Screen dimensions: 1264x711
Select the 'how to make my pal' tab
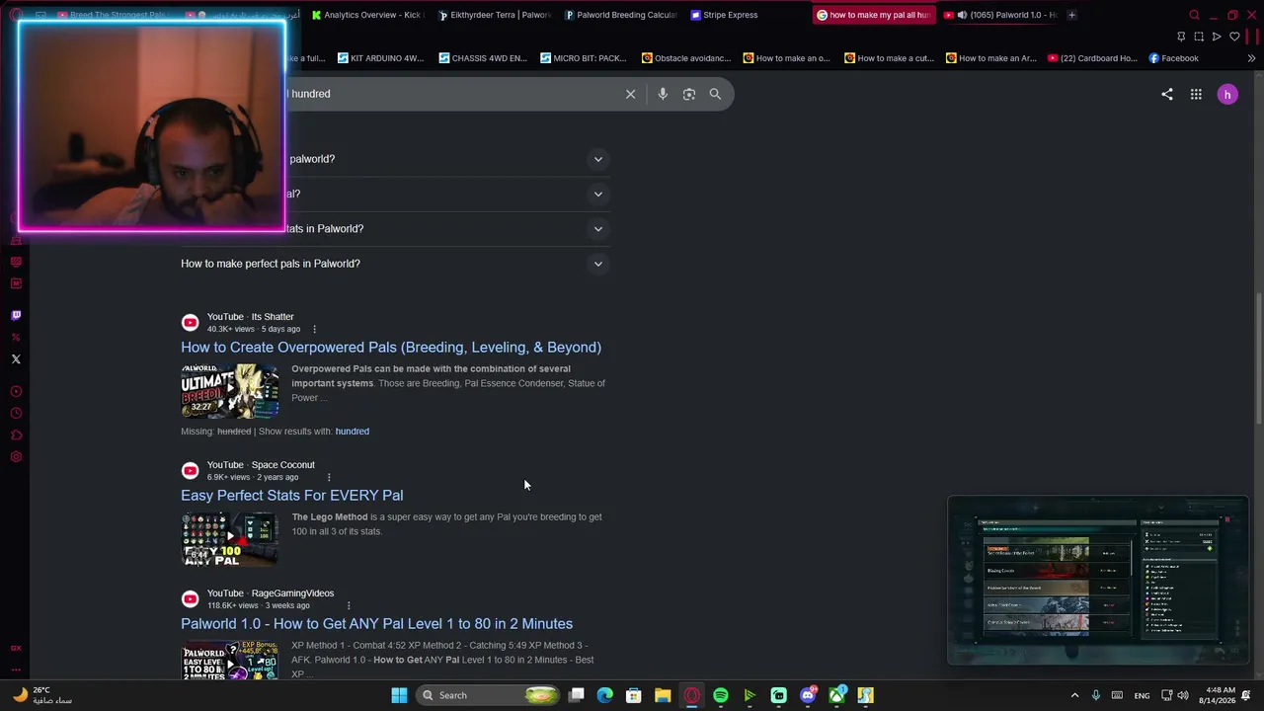[x=874, y=15]
